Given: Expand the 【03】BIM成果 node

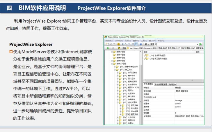Looking at the screenshot, I should pos(120,111).
